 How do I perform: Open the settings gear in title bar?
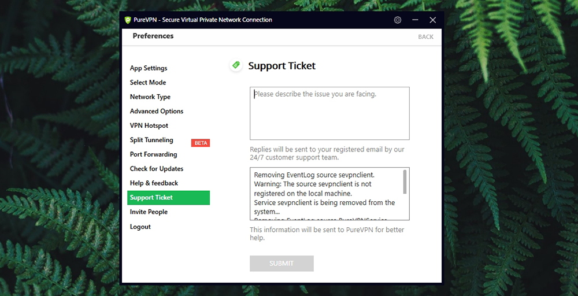pyautogui.click(x=398, y=20)
